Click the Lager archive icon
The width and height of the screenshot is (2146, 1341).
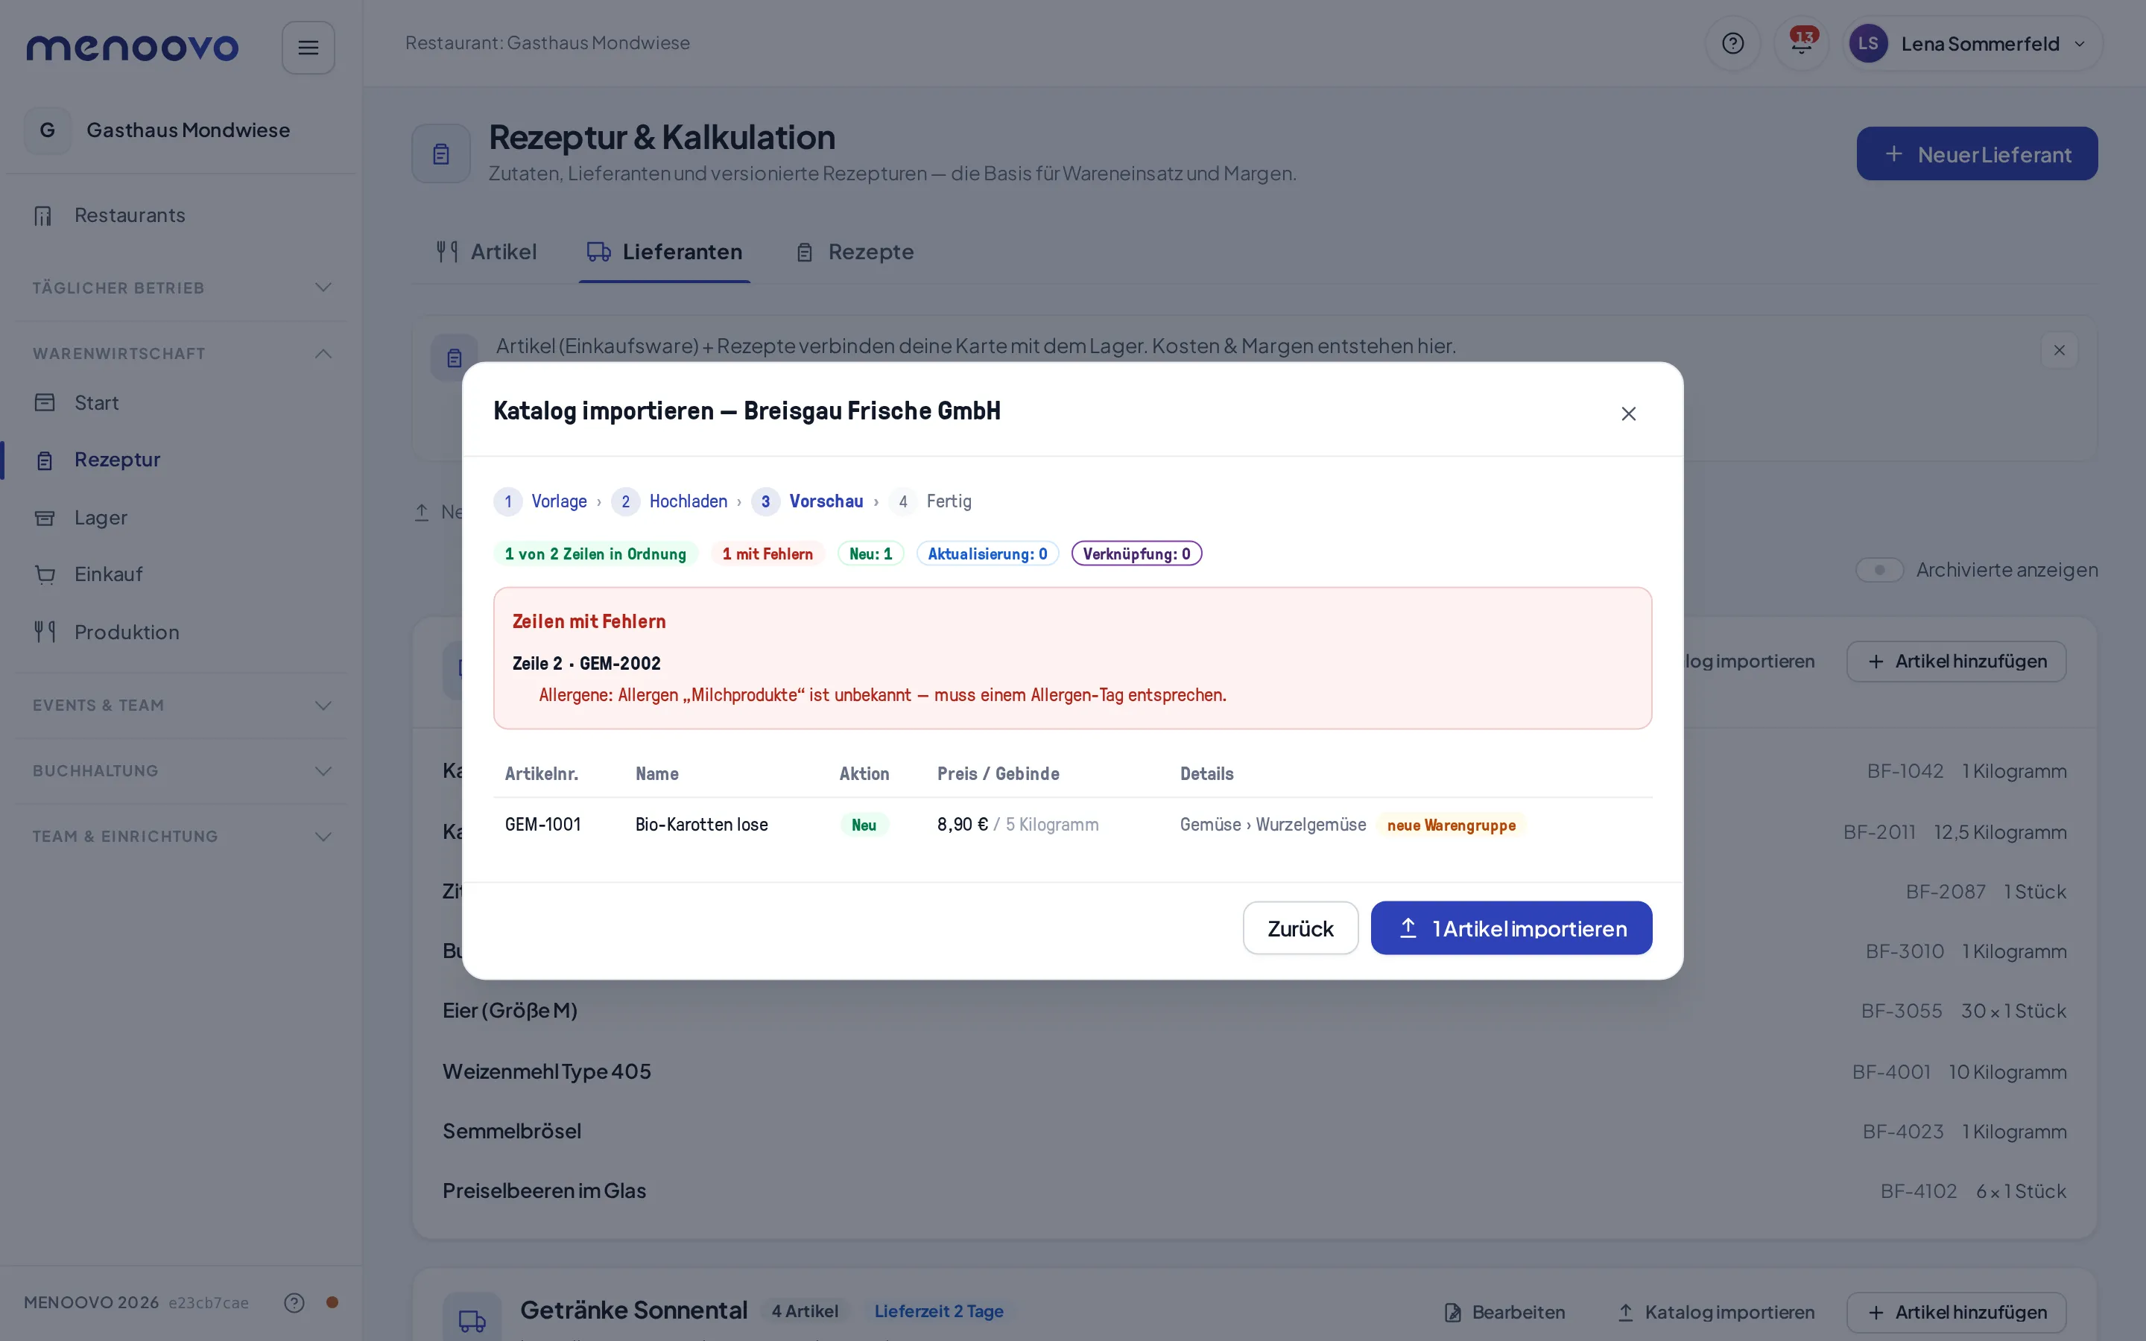(45, 518)
